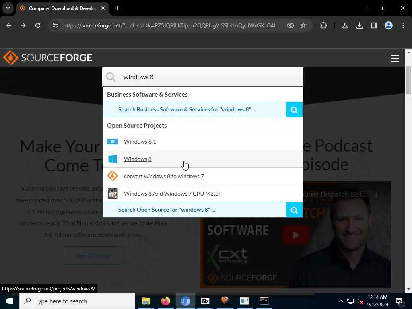Image resolution: width=412 pixels, height=309 pixels.
Task: Open File Explorer from taskbar
Action: click(146, 301)
